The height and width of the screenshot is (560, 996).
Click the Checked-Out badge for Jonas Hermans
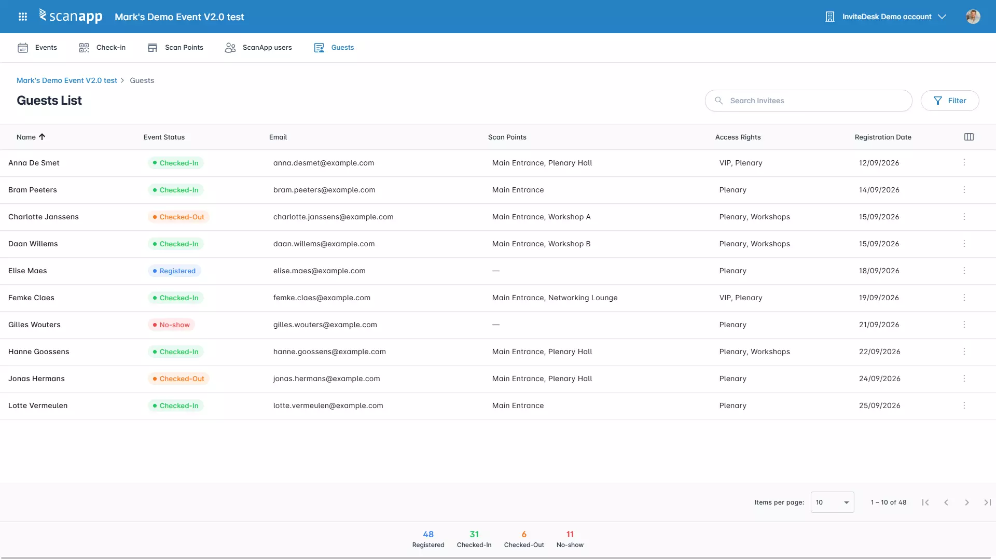pos(178,379)
